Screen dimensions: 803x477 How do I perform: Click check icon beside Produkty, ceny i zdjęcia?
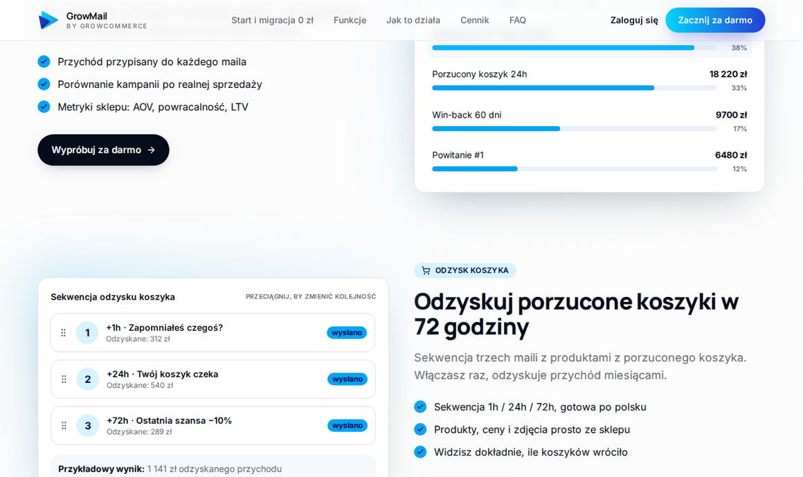pos(420,429)
